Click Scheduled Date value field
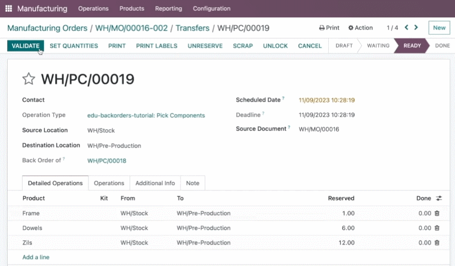This screenshot has width=455, height=266. [327, 100]
